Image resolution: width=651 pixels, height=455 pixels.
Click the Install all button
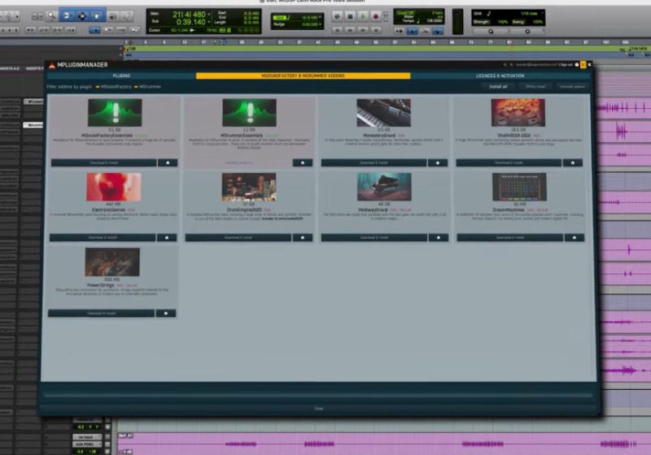(x=498, y=87)
